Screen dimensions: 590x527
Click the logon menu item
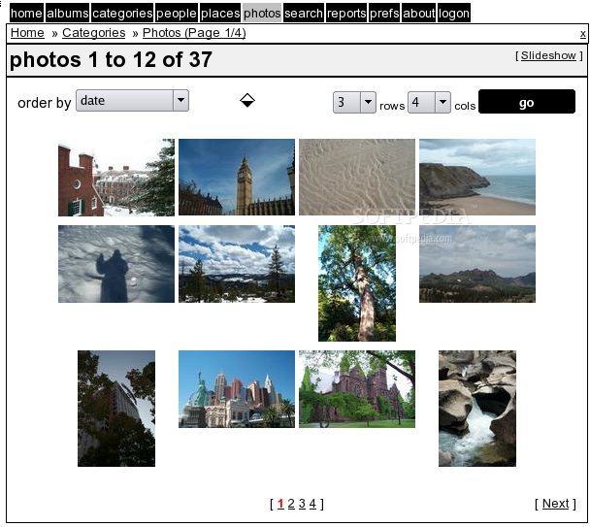(454, 14)
